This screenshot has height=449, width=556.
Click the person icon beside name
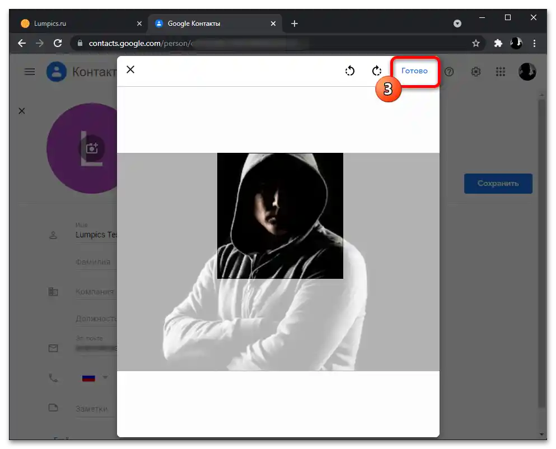53,235
